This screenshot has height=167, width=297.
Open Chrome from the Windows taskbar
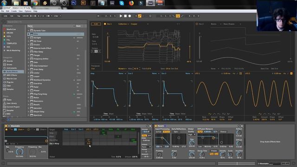[x=35, y=3]
